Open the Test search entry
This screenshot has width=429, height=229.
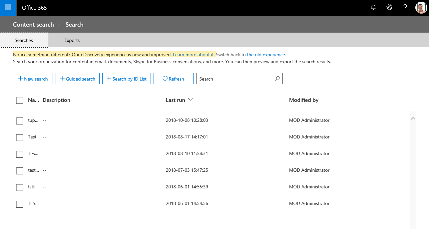(x=32, y=137)
